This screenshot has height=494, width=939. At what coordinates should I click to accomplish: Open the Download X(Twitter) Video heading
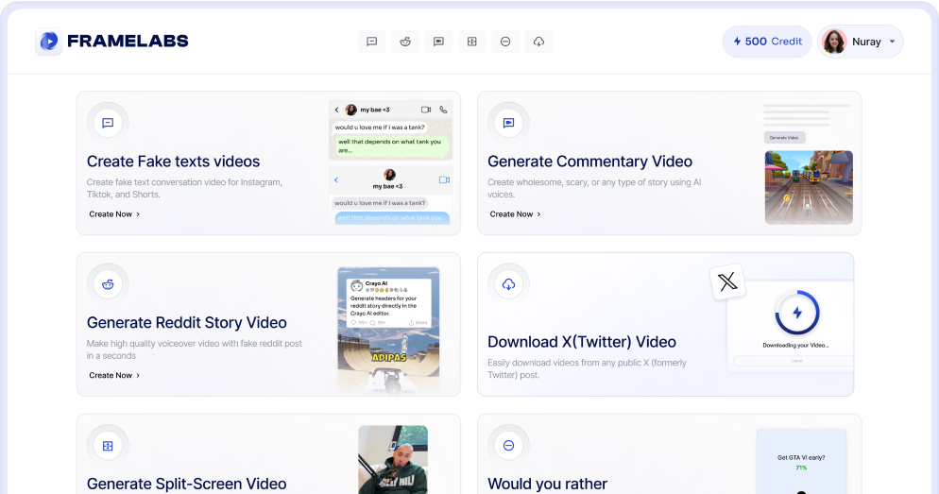pyautogui.click(x=582, y=341)
